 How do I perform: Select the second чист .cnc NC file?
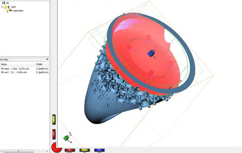pos(14,72)
